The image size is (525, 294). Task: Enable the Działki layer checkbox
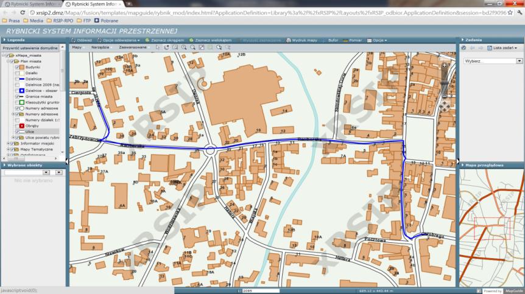pyautogui.click(x=17, y=73)
